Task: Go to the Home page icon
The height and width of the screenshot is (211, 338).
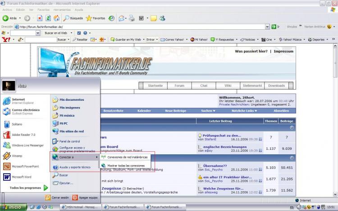Action: (x=57, y=18)
